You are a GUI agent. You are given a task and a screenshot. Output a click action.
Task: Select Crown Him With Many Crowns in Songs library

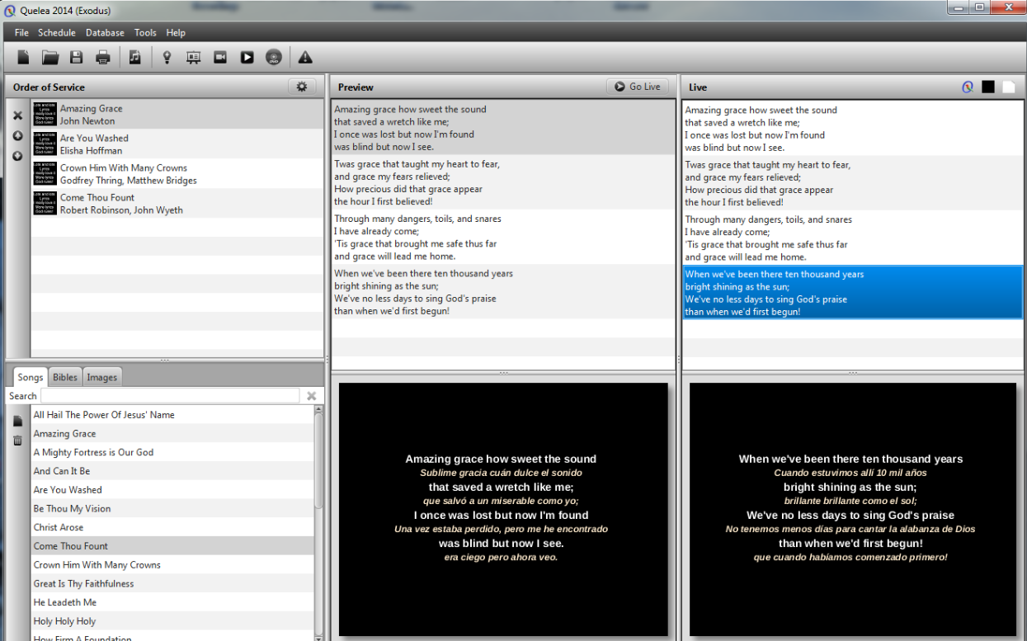point(172,565)
